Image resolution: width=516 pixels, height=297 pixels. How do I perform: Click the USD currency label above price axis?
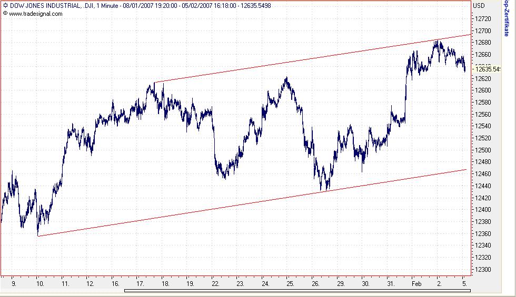[x=479, y=6]
